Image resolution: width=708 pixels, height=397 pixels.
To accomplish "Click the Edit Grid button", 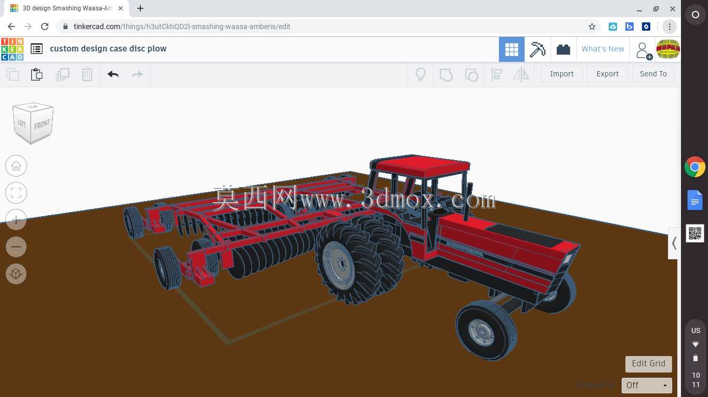I will coord(649,364).
